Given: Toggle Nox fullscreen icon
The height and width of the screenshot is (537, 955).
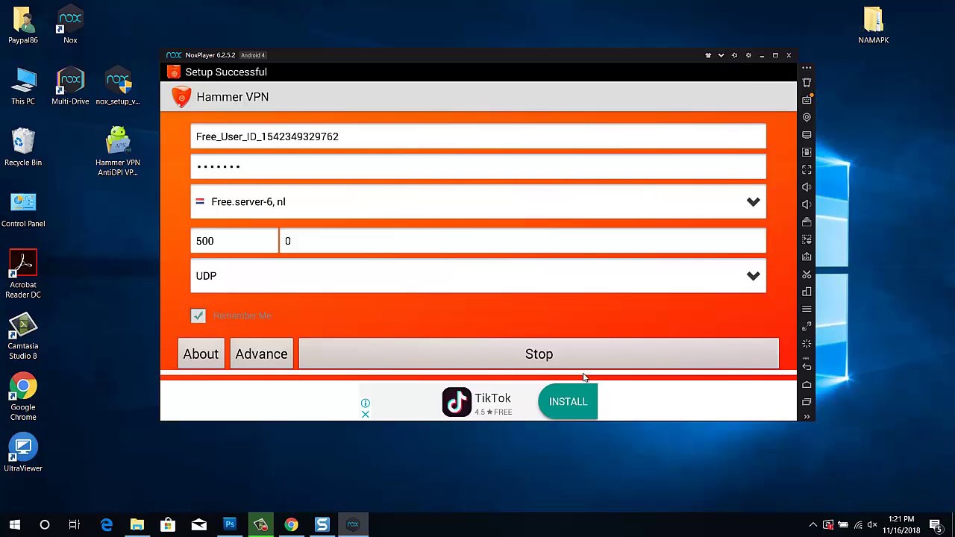Looking at the screenshot, I should (x=807, y=170).
